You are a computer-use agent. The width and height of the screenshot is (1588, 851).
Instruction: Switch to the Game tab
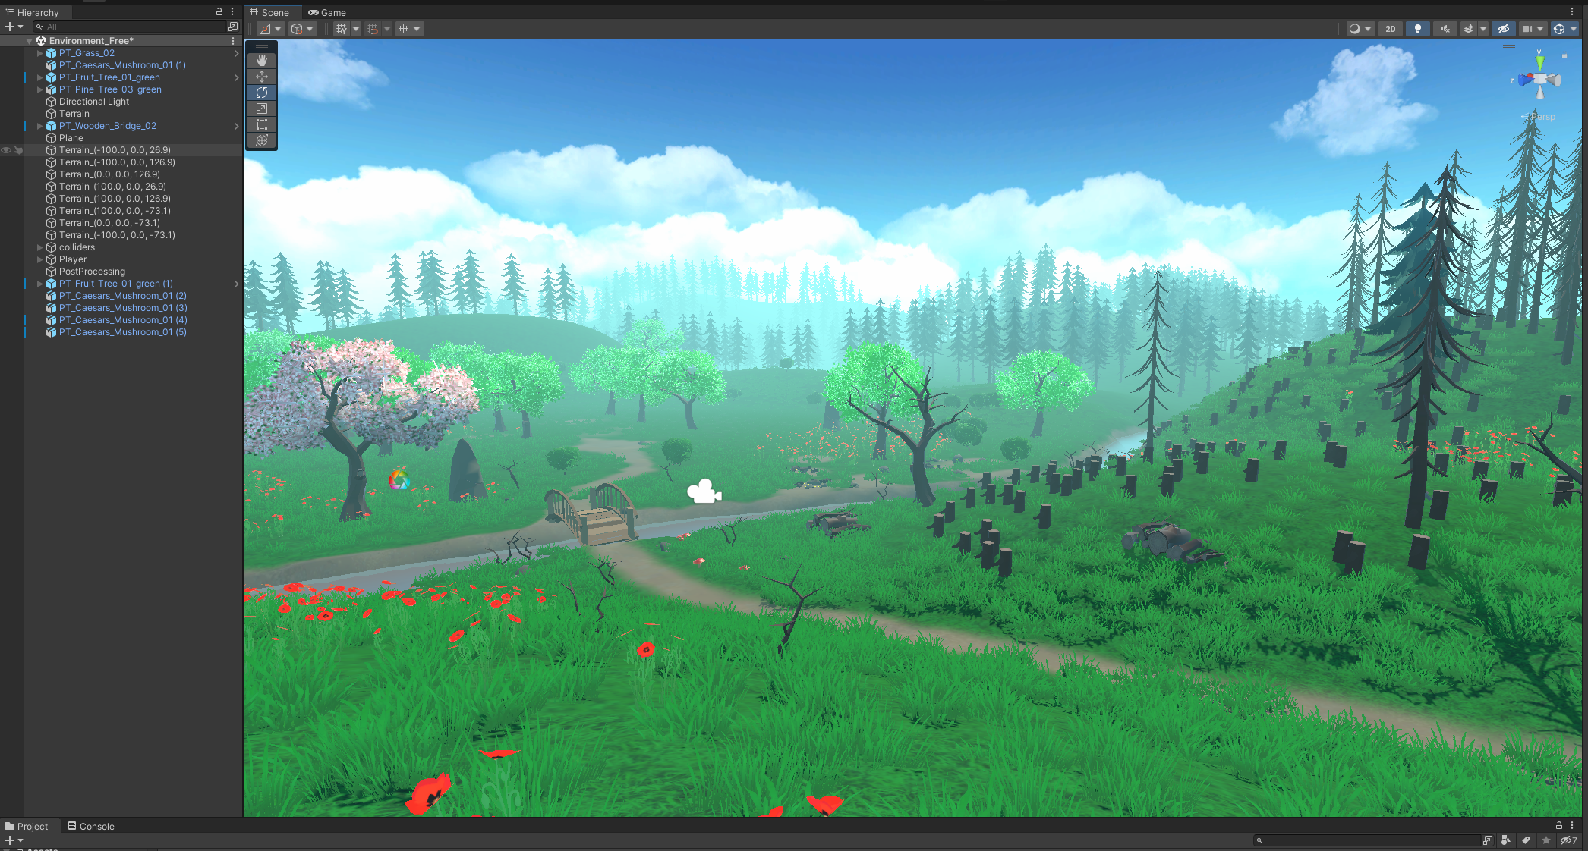327,12
